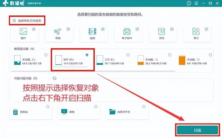Refresh the removable drives (可移动驱动器) list
222x138 pixels.
[x=55, y=78]
